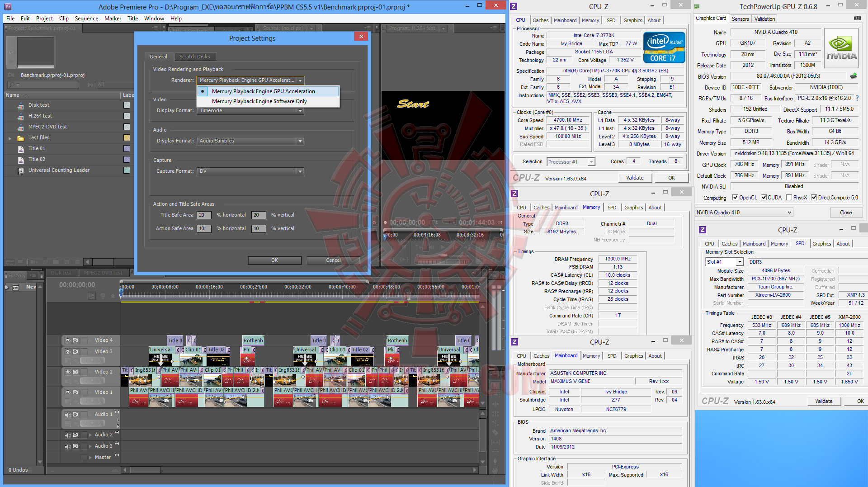This screenshot has width=868, height=487.
Task: Expand the Test files bin
Action: point(9,138)
